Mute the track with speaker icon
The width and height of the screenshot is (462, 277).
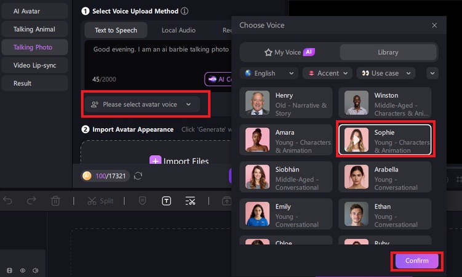click(x=36, y=270)
